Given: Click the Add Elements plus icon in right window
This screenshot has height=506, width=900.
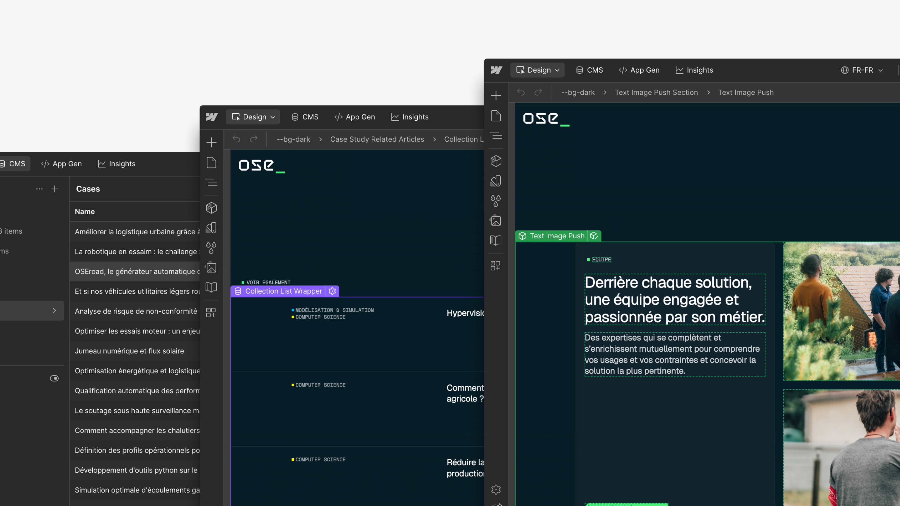Looking at the screenshot, I should pyautogui.click(x=496, y=96).
